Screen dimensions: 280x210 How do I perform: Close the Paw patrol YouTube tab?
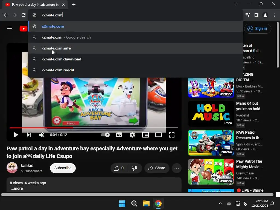pyautogui.click(x=63, y=5)
